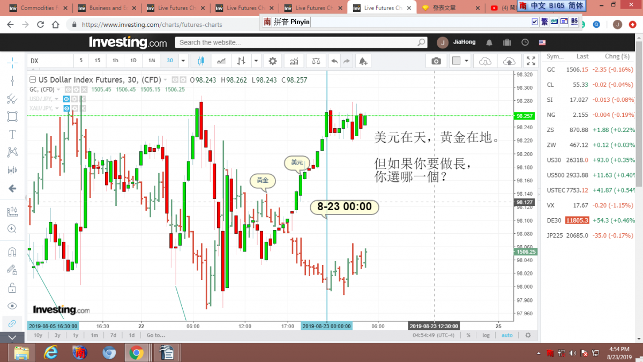The height and width of the screenshot is (362, 643).
Task: Toggle percentage scale
Action: [468, 335]
